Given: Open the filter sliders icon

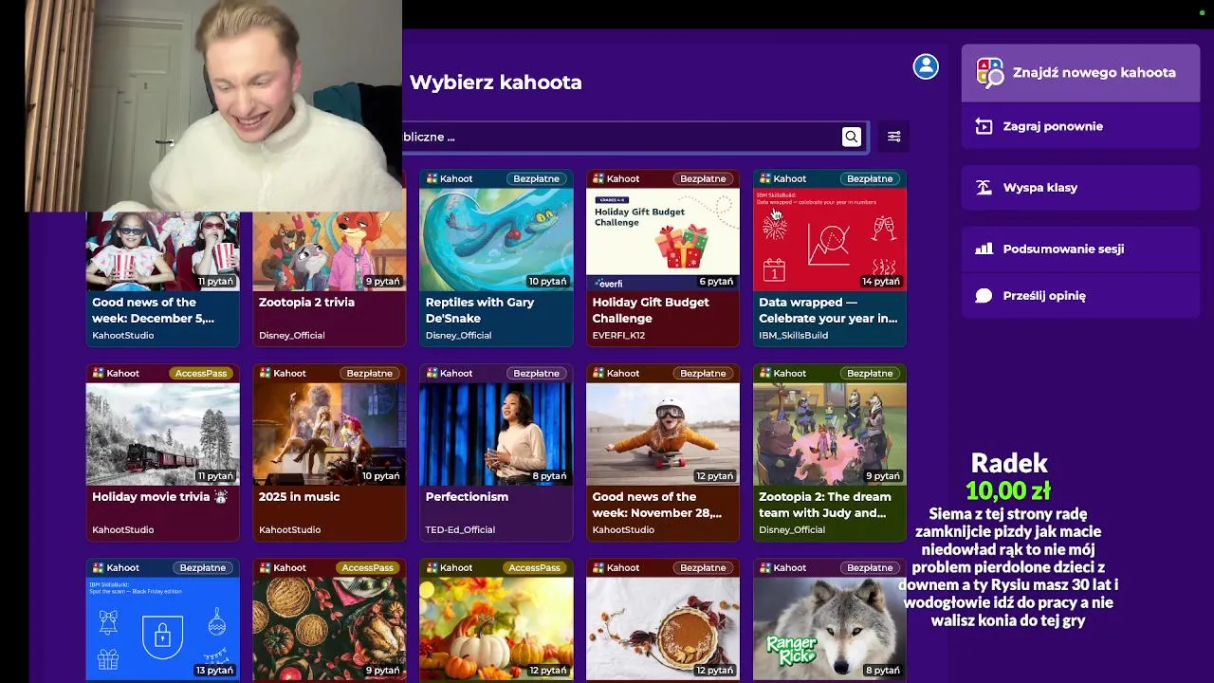Looking at the screenshot, I should tap(893, 137).
